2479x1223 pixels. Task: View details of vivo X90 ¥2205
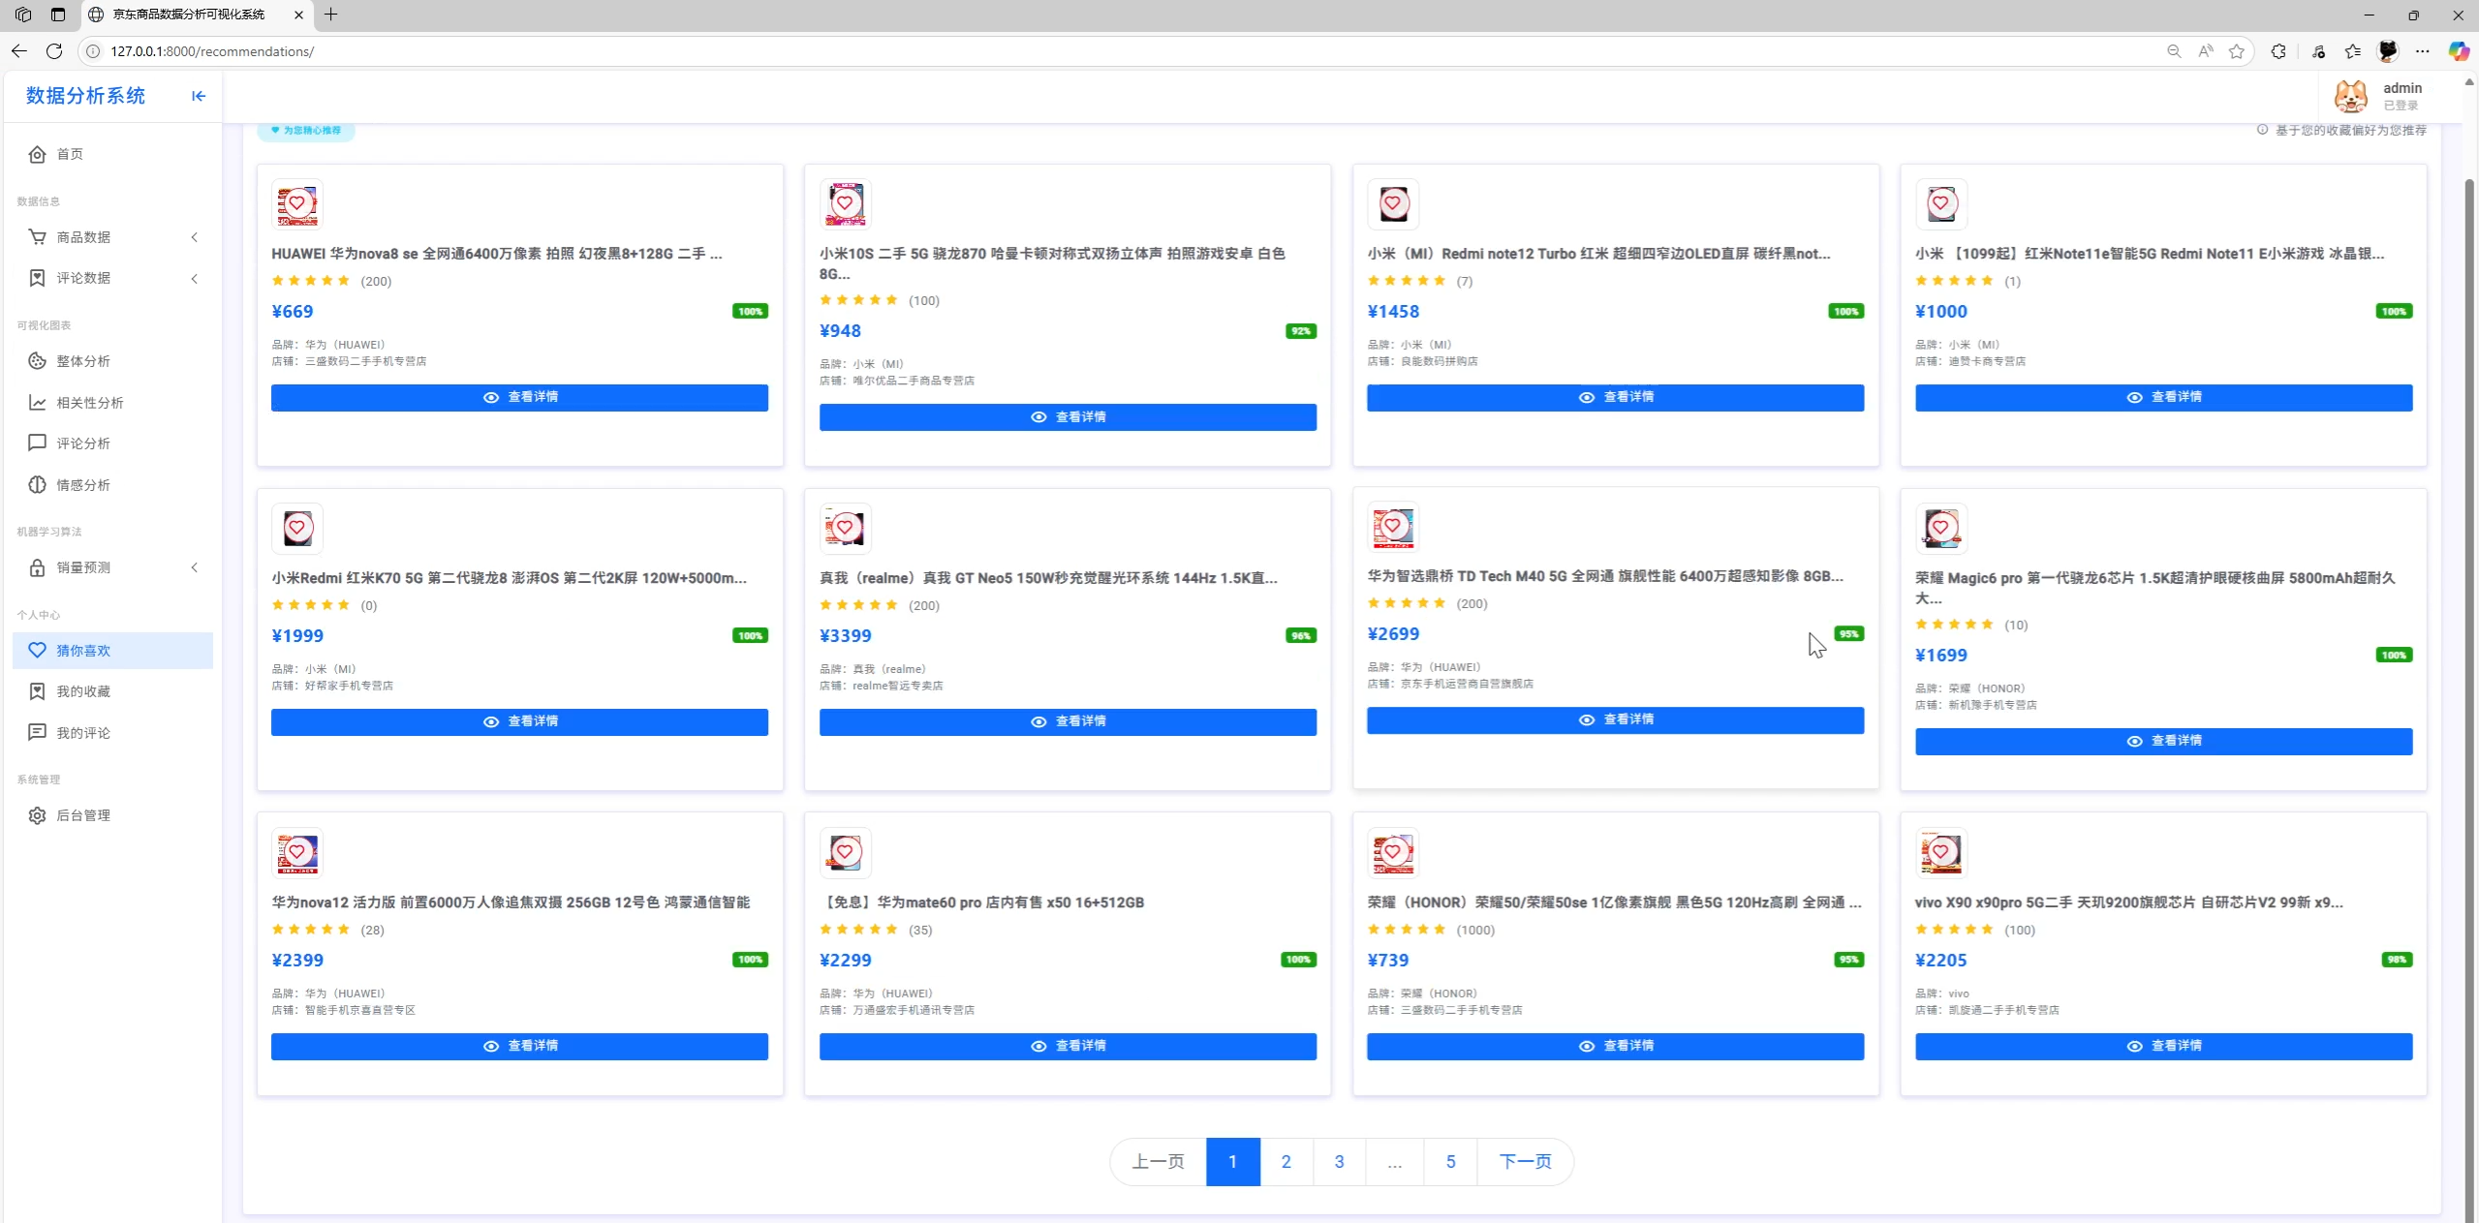click(x=2163, y=1047)
